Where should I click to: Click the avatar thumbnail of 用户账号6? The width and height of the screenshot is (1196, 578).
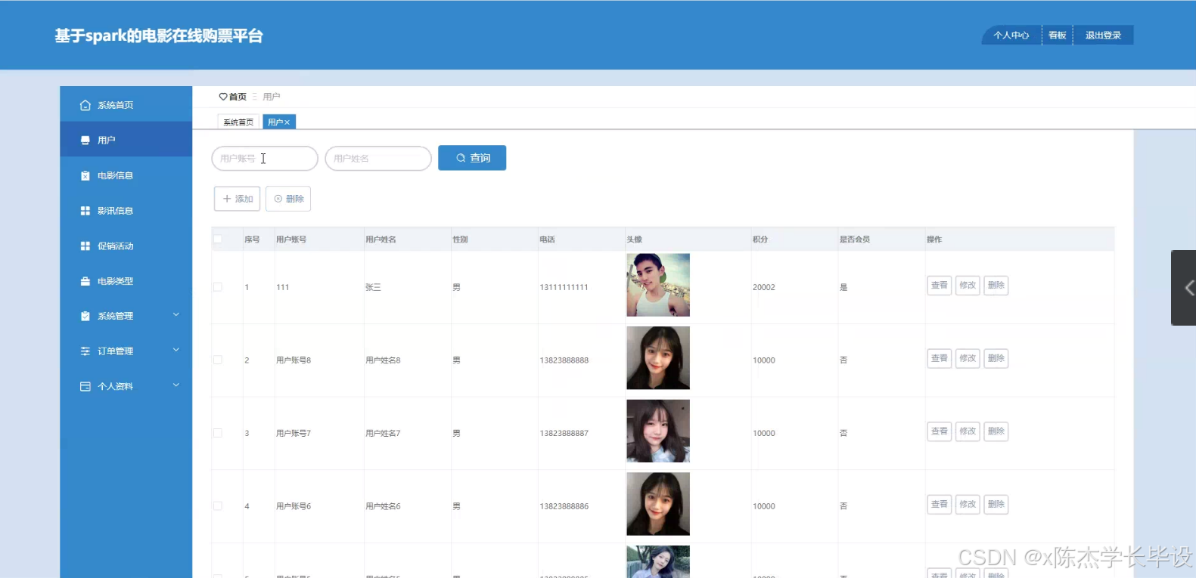tap(658, 504)
